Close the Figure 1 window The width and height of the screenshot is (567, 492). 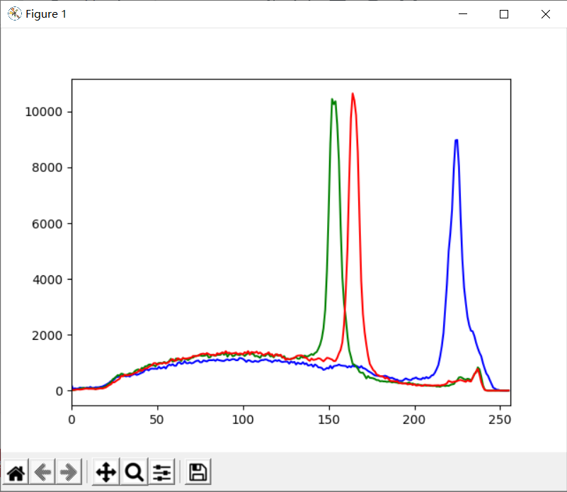[545, 14]
